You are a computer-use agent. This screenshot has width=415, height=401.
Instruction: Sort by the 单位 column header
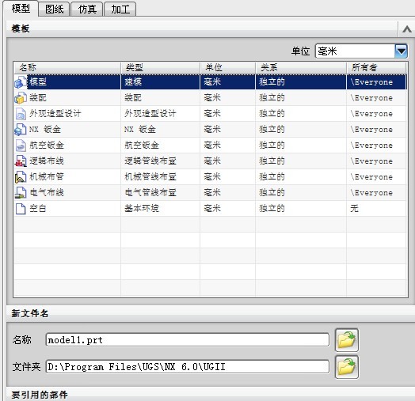pyautogui.click(x=227, y=68)
